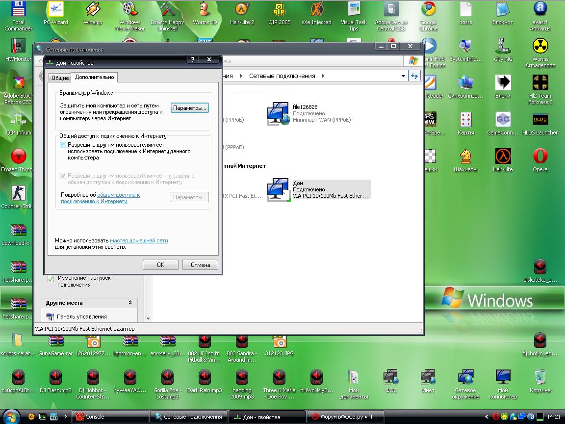Viewport: 565px width, 424px height.
Task: Open Мой компьютер desktop icon
Action: 503,378
